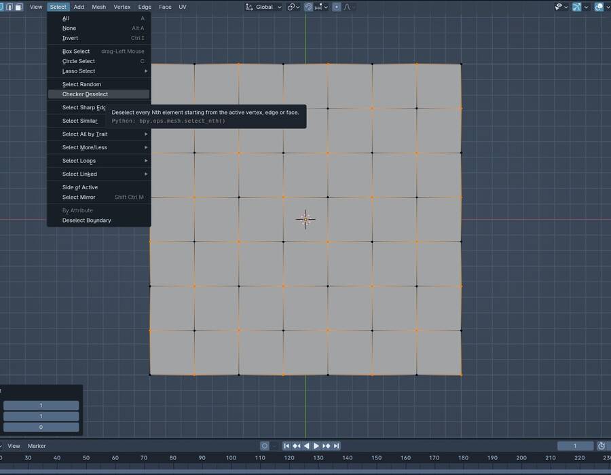Expand the Select All by Trait submenu
Image resolution: width=611 pixels, height=475 pixels.
pos(98,134)
